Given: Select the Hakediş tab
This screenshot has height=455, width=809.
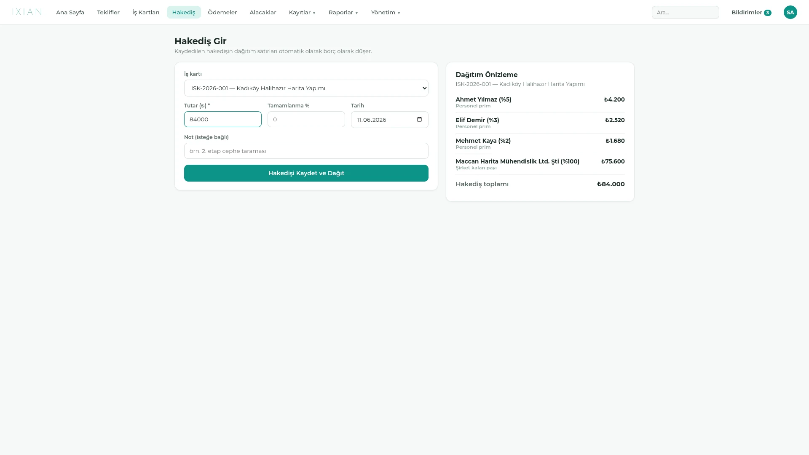Looking at the screenshot, I should (184, 12).
